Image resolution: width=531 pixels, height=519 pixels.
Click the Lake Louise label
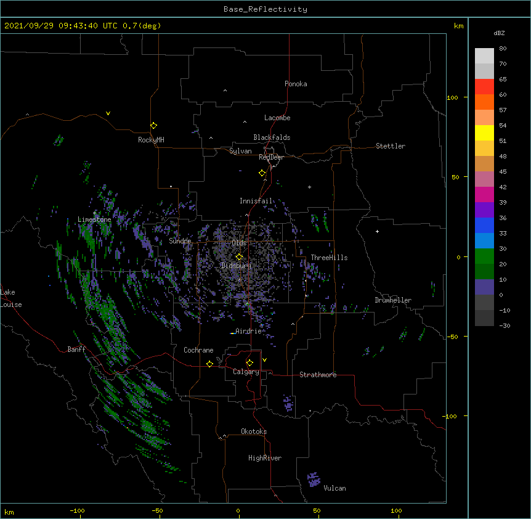[x=11, y=298]
